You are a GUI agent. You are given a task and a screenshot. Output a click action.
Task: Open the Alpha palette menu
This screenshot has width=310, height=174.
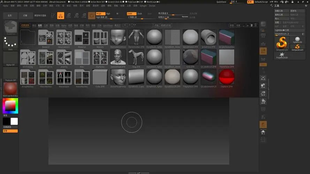5,6
